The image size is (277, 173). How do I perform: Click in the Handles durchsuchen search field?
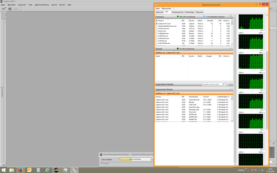pos(212,84)
